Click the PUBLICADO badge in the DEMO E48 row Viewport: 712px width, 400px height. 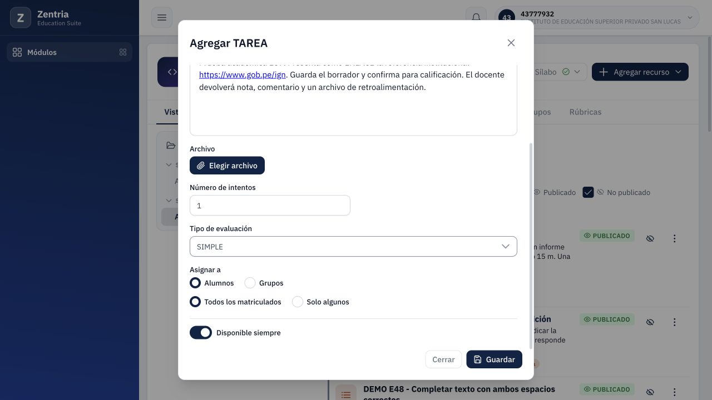(607, 389)
